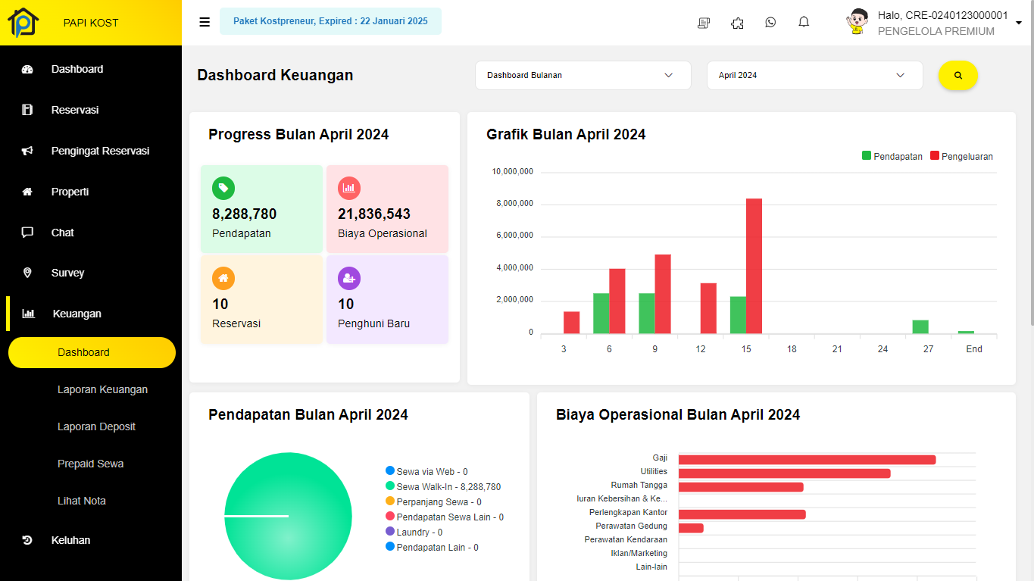Click the WhatsApp icon in header
Screen dimensions: 1034x581
770,22
